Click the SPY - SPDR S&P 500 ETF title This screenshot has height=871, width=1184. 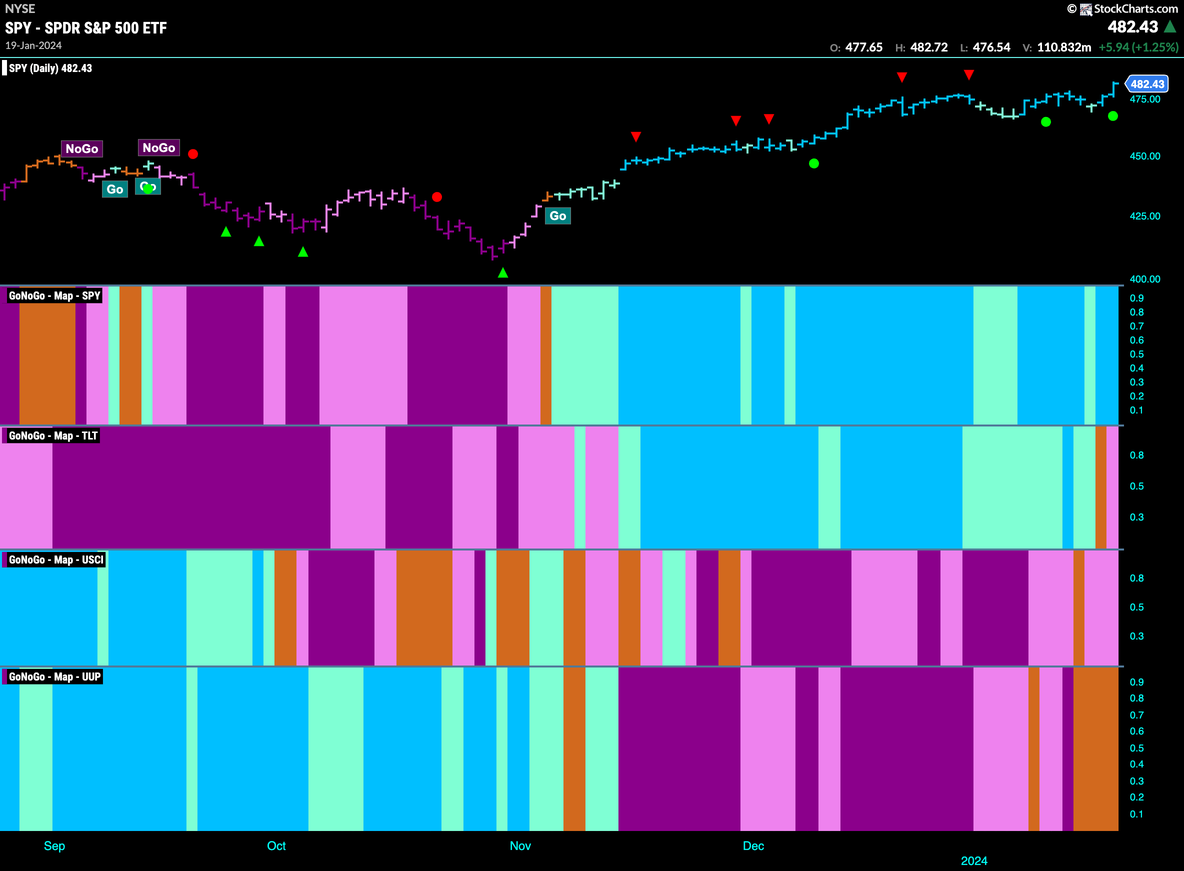86,28
